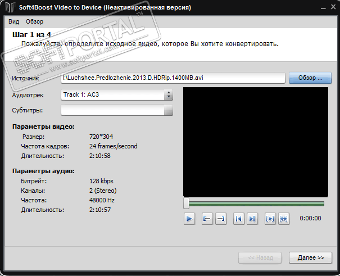Play the selected fragment

(x=270, y=219)
